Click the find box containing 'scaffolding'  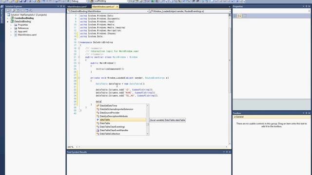point(111,1)
